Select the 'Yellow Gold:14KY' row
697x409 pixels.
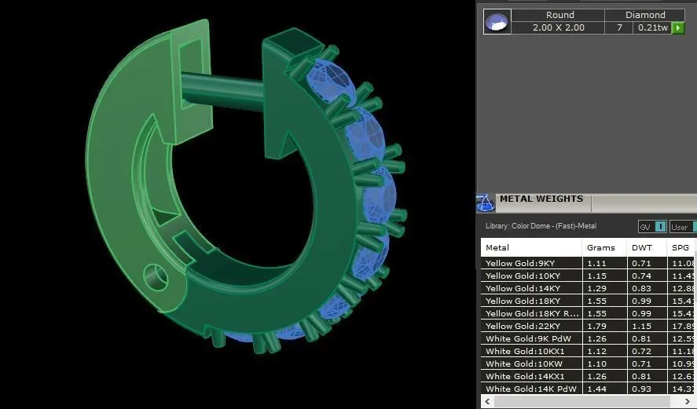pos(587,288)
